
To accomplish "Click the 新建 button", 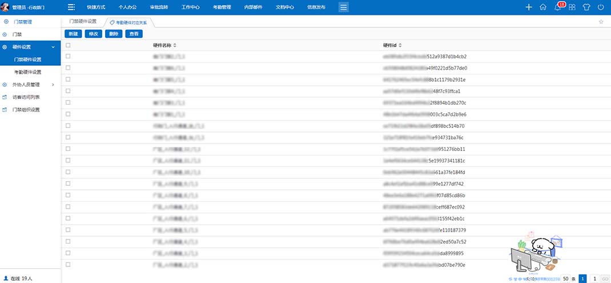I will click(x=73, y=34).
